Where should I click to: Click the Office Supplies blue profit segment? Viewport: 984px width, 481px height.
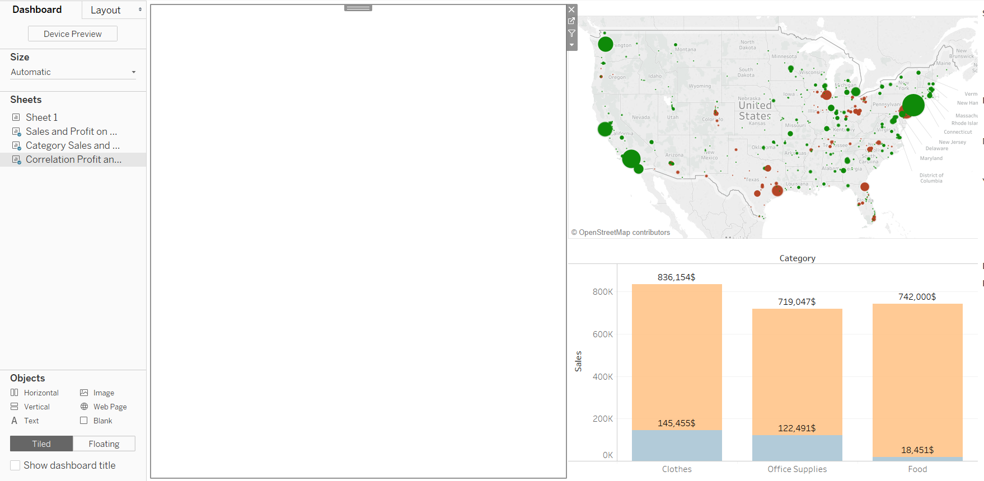797,448
